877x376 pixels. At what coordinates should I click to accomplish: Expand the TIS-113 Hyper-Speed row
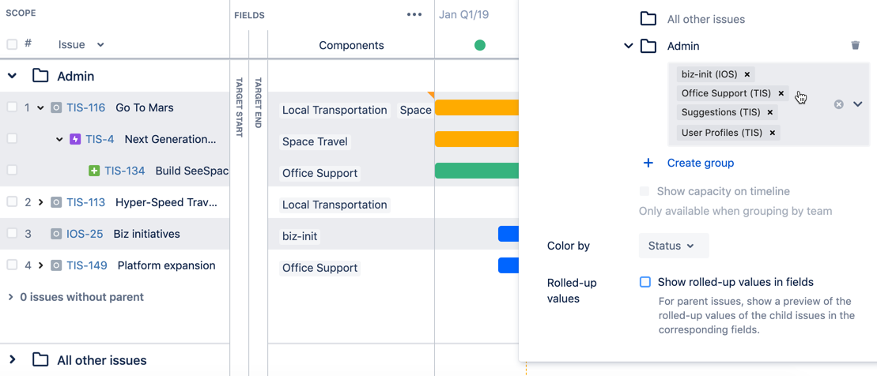41,202
